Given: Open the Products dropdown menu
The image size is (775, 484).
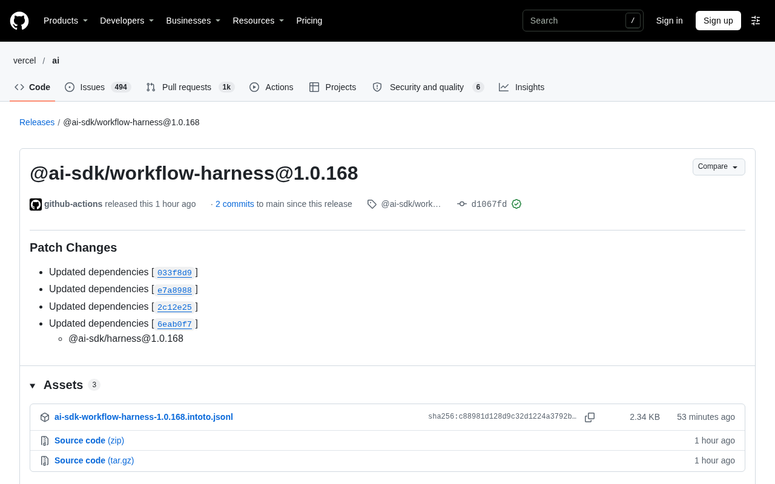Looking at the screenshot, I should [66, 21].
